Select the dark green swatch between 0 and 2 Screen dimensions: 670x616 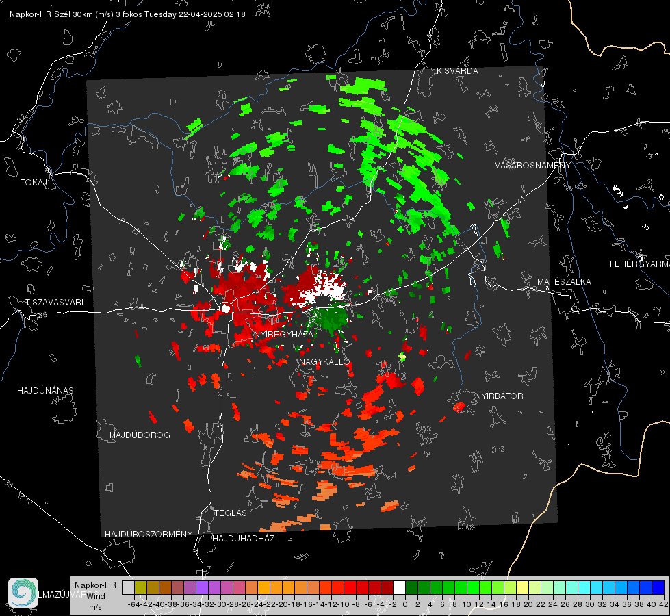click(411, 587)
